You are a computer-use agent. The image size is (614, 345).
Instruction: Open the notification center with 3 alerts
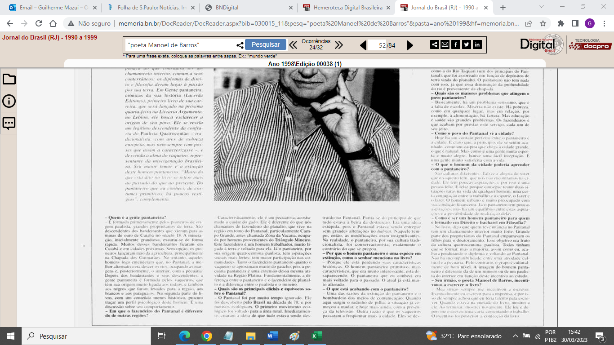600,336
